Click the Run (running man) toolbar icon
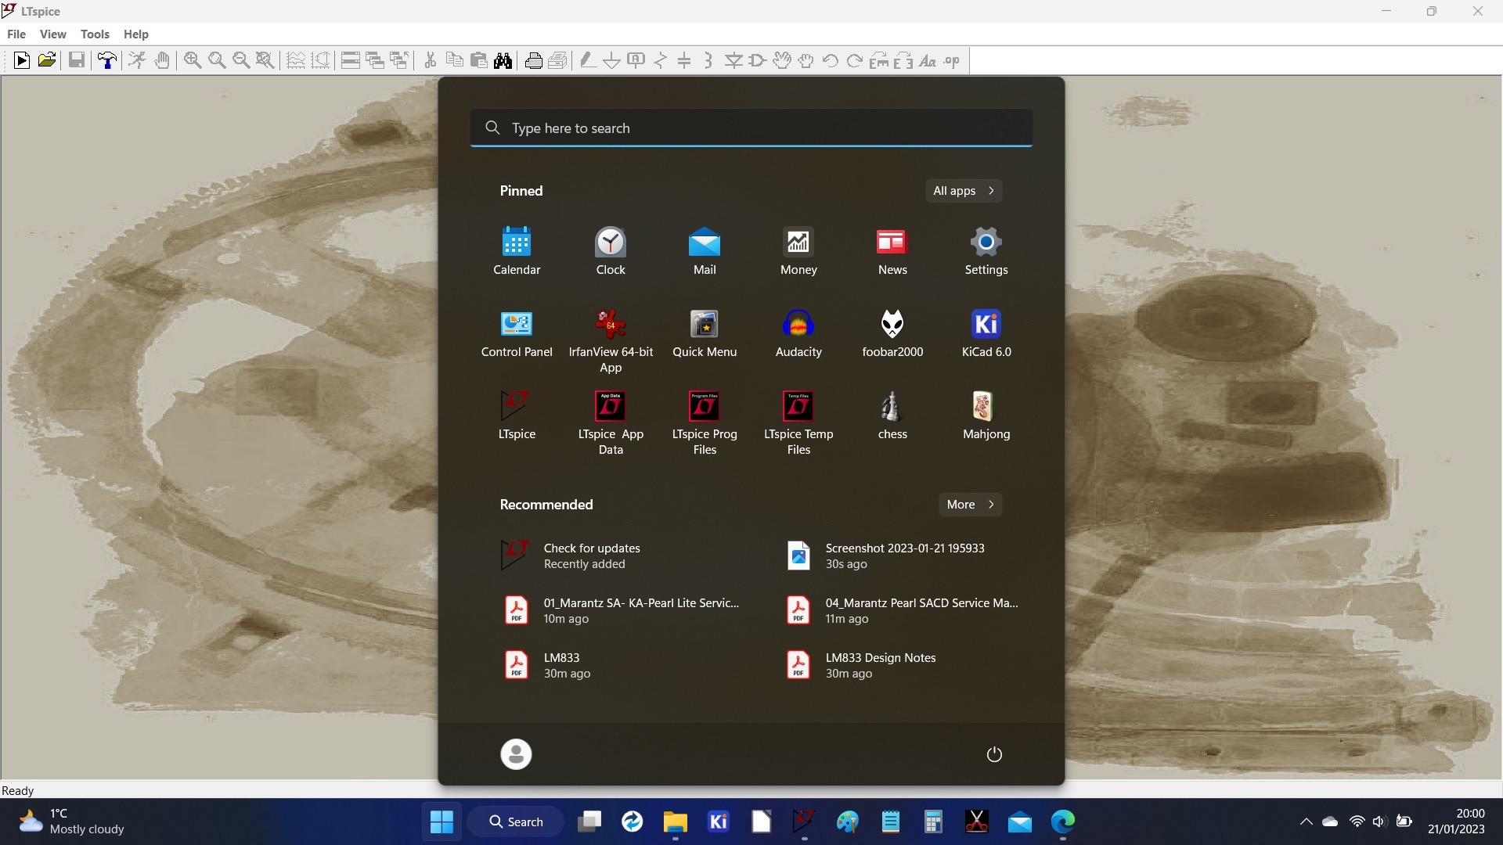Image resolution: width=1503 pixels, height=845 pixels. pyautogui.click(x=137, y=60)
